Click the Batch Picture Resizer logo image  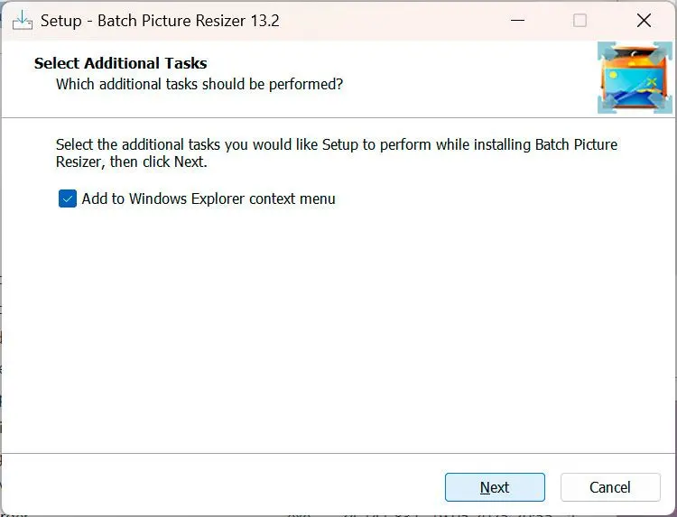click(635, 78)
